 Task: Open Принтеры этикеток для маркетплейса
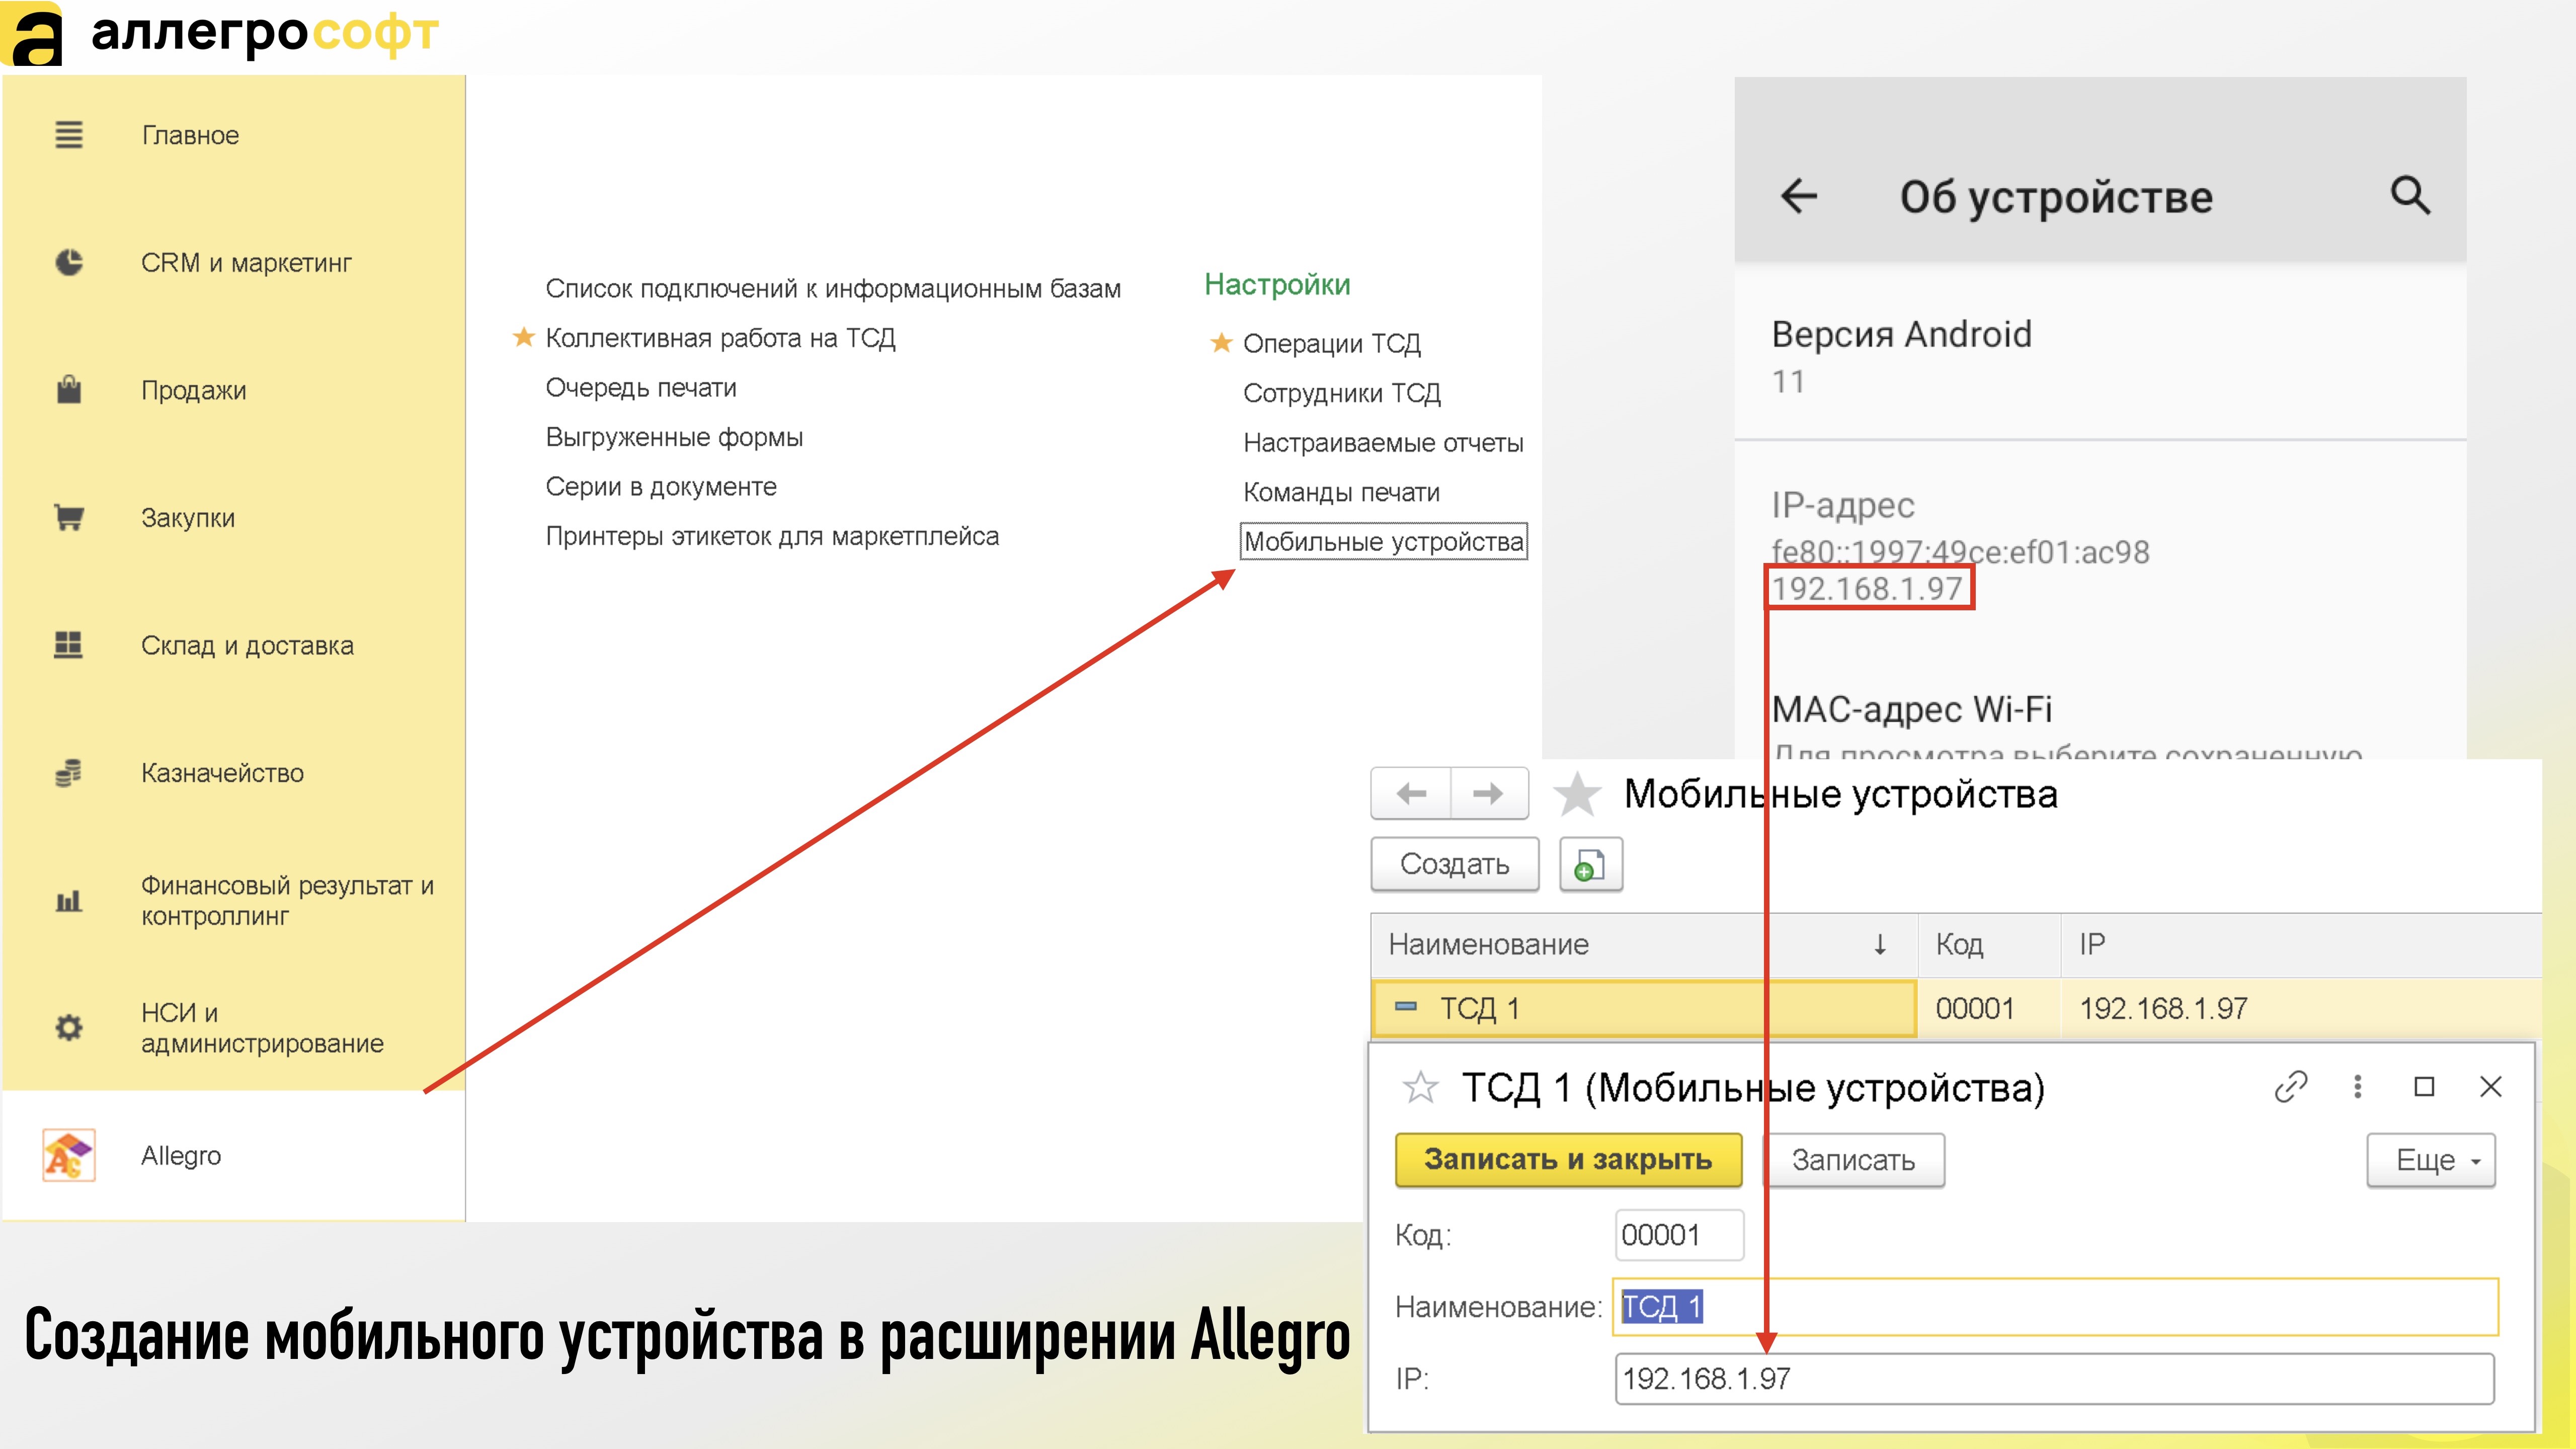coord(772,536)
